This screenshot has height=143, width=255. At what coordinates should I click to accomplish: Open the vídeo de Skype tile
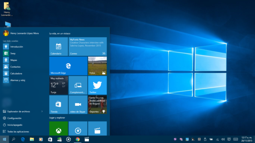(x=78, y=104)
